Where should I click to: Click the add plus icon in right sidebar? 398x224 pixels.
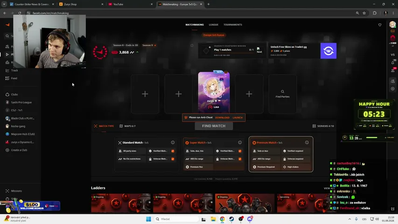(x=393, y=89)
